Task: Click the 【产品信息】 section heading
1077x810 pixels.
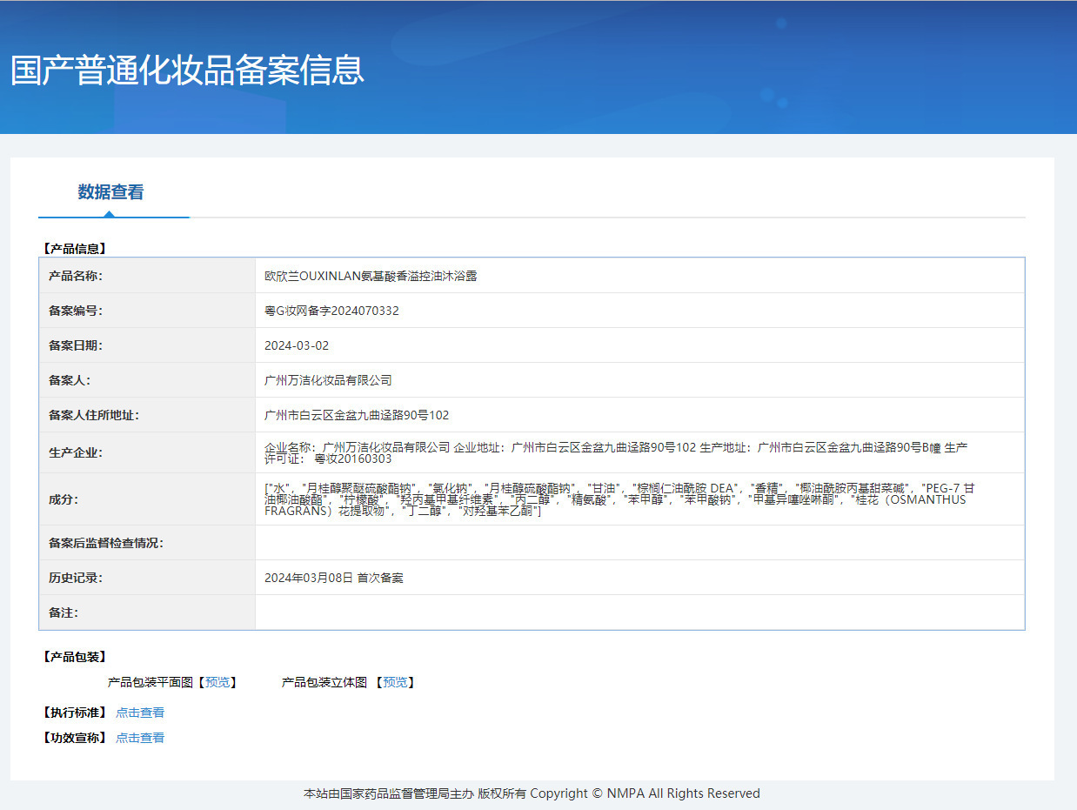Action: point(73,248)
